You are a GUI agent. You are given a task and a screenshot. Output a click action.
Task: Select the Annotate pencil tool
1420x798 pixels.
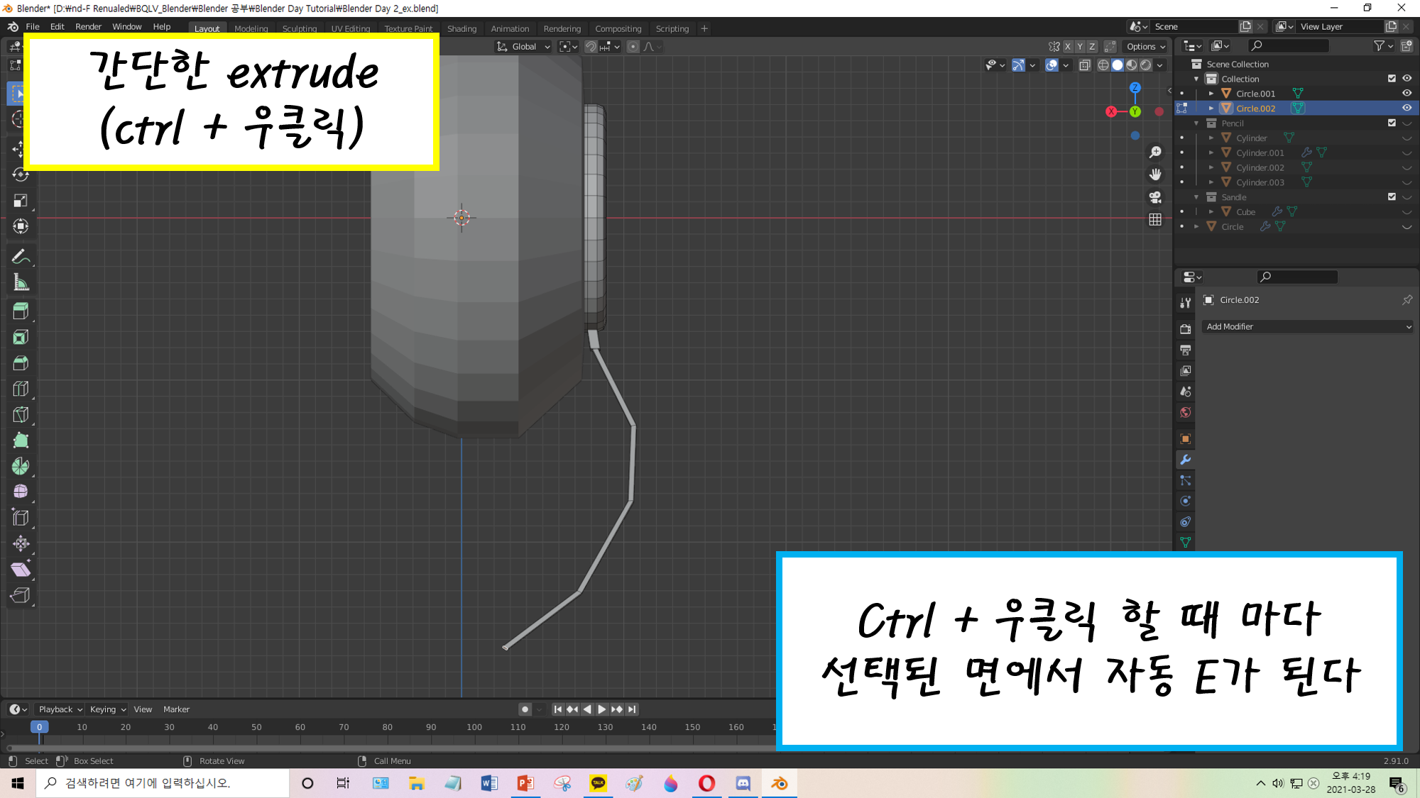pos(21,257)
